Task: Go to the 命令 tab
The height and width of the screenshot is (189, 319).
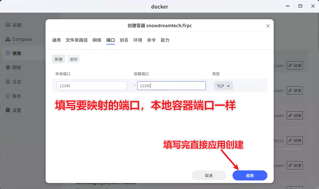Action: [151, 40]
